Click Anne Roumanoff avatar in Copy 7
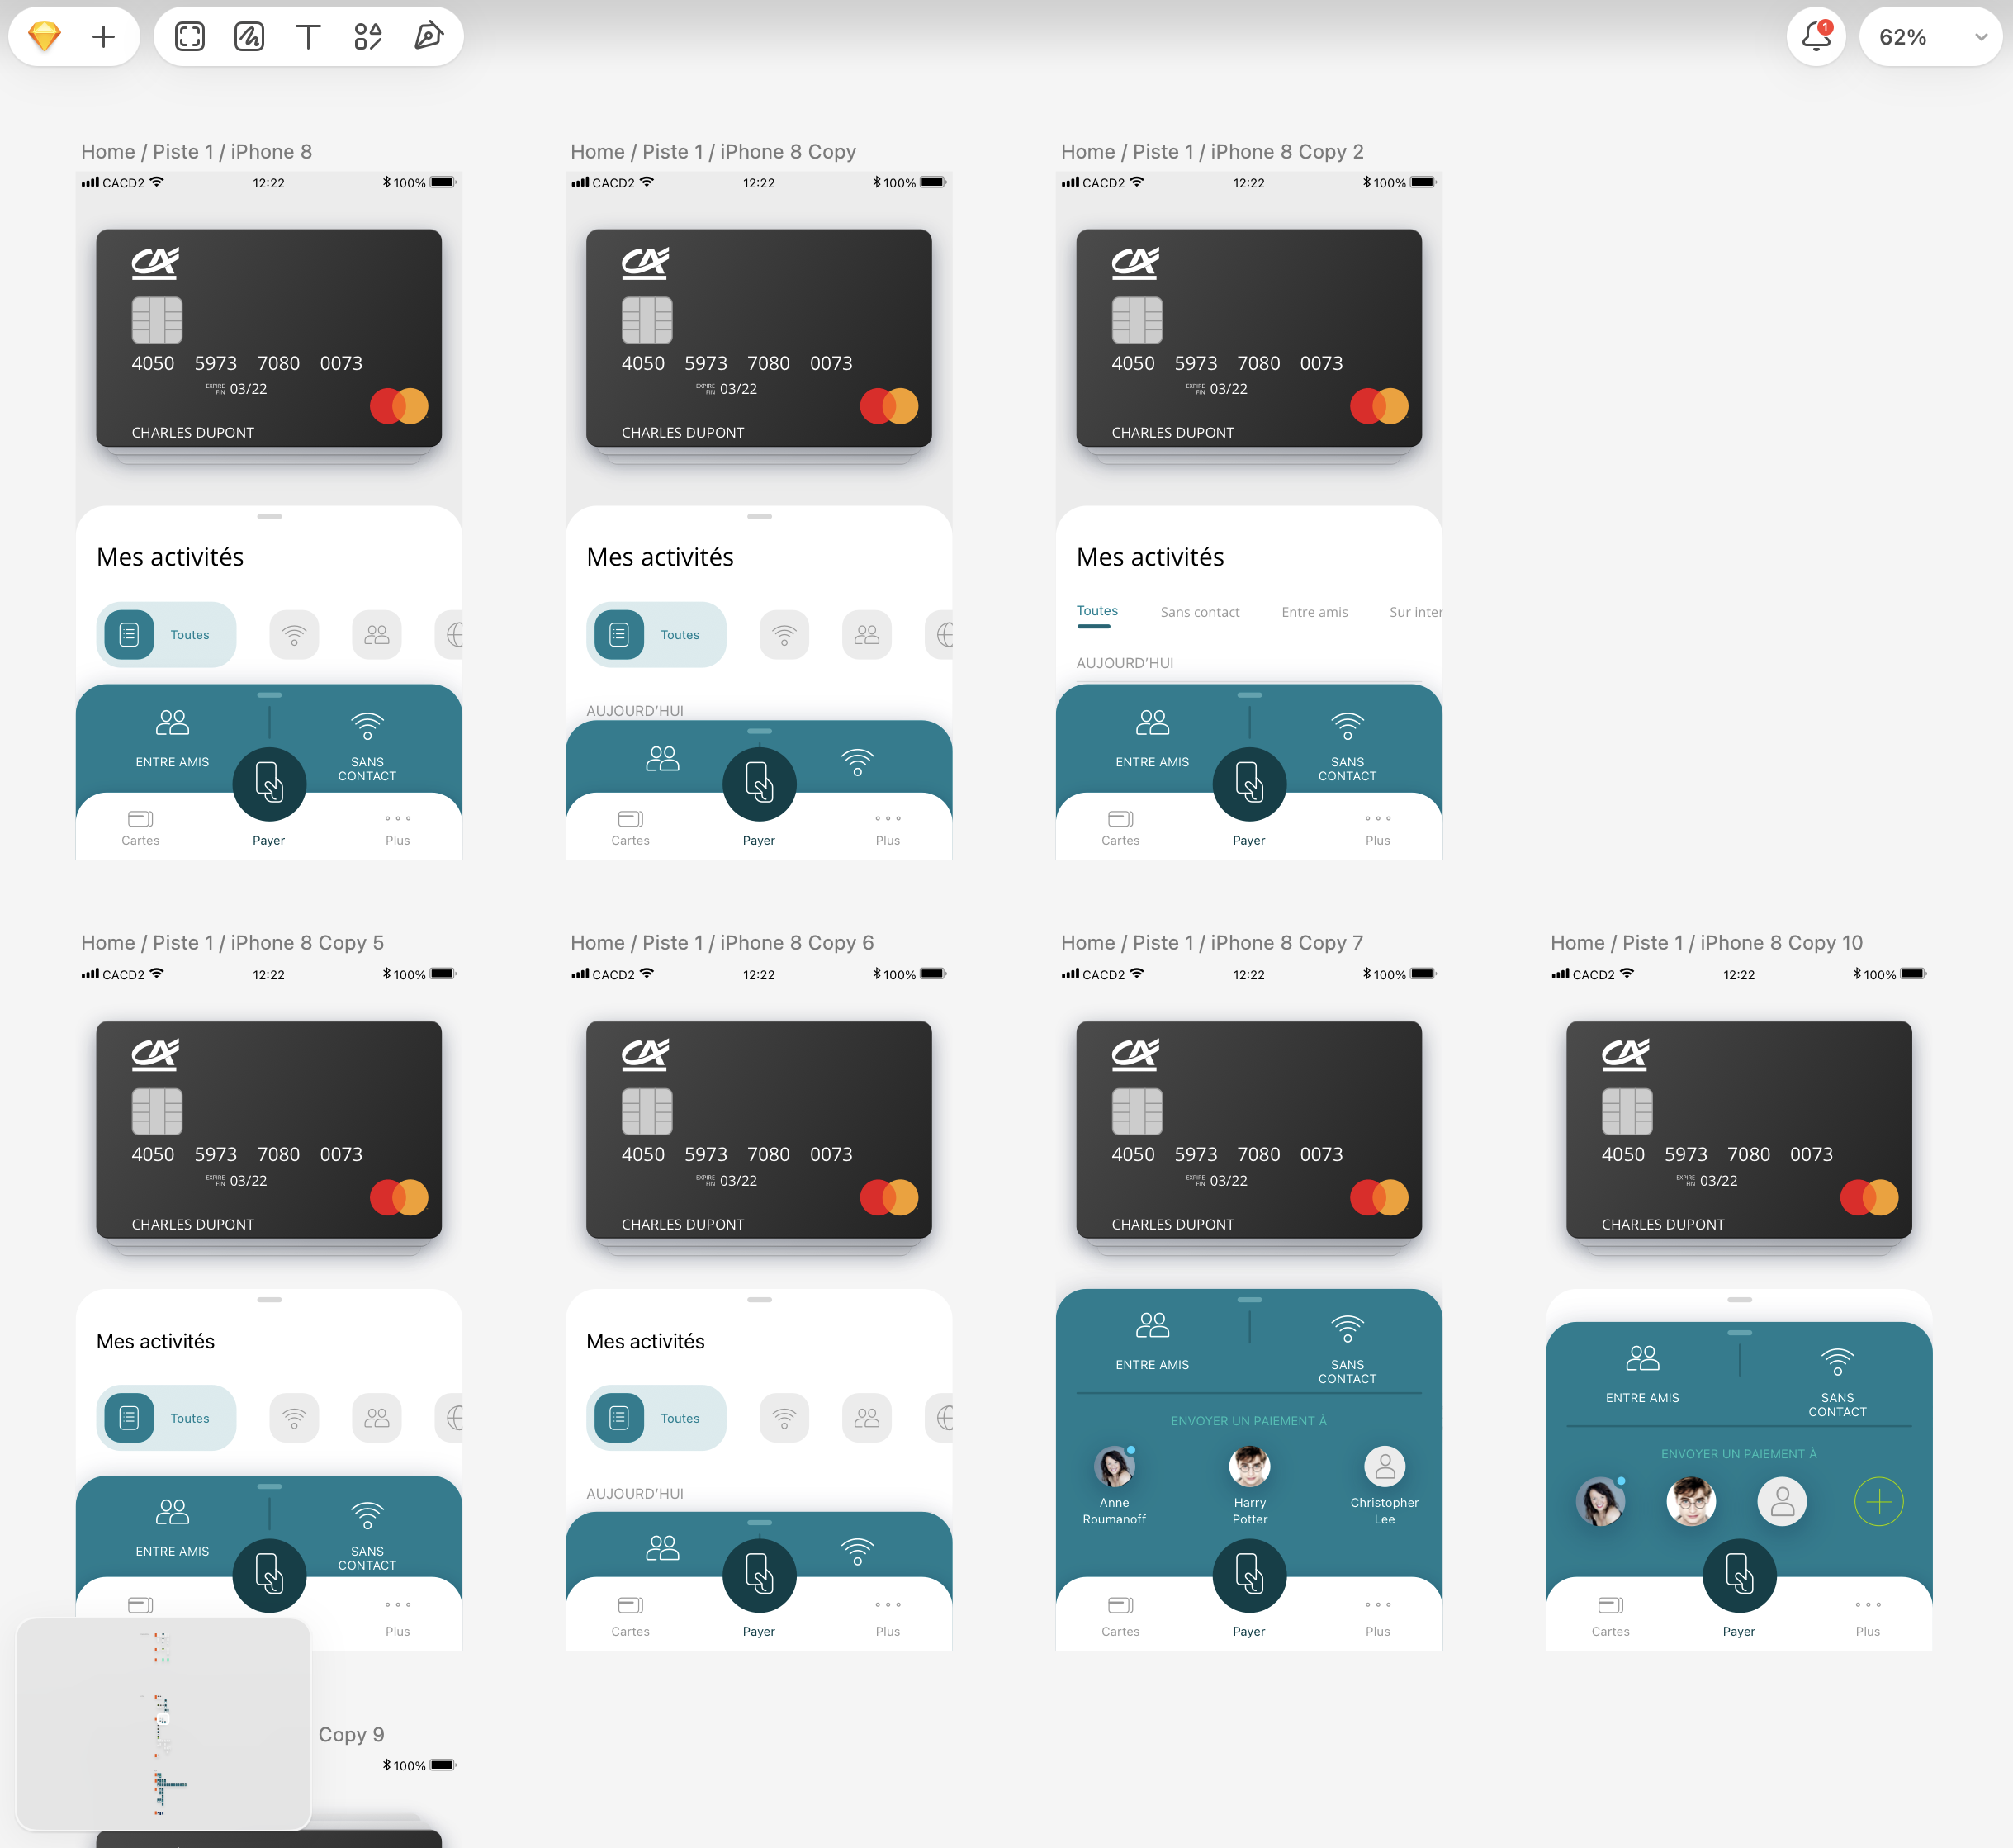Screen dimensions: 2013x1848 [1114, 1467]
